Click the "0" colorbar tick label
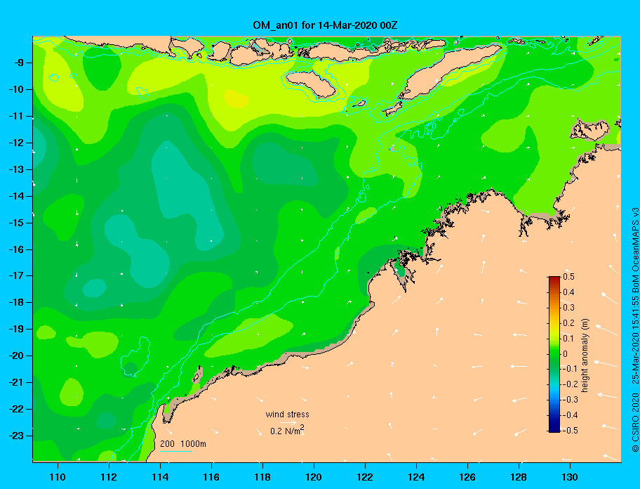 click(566, 354)
